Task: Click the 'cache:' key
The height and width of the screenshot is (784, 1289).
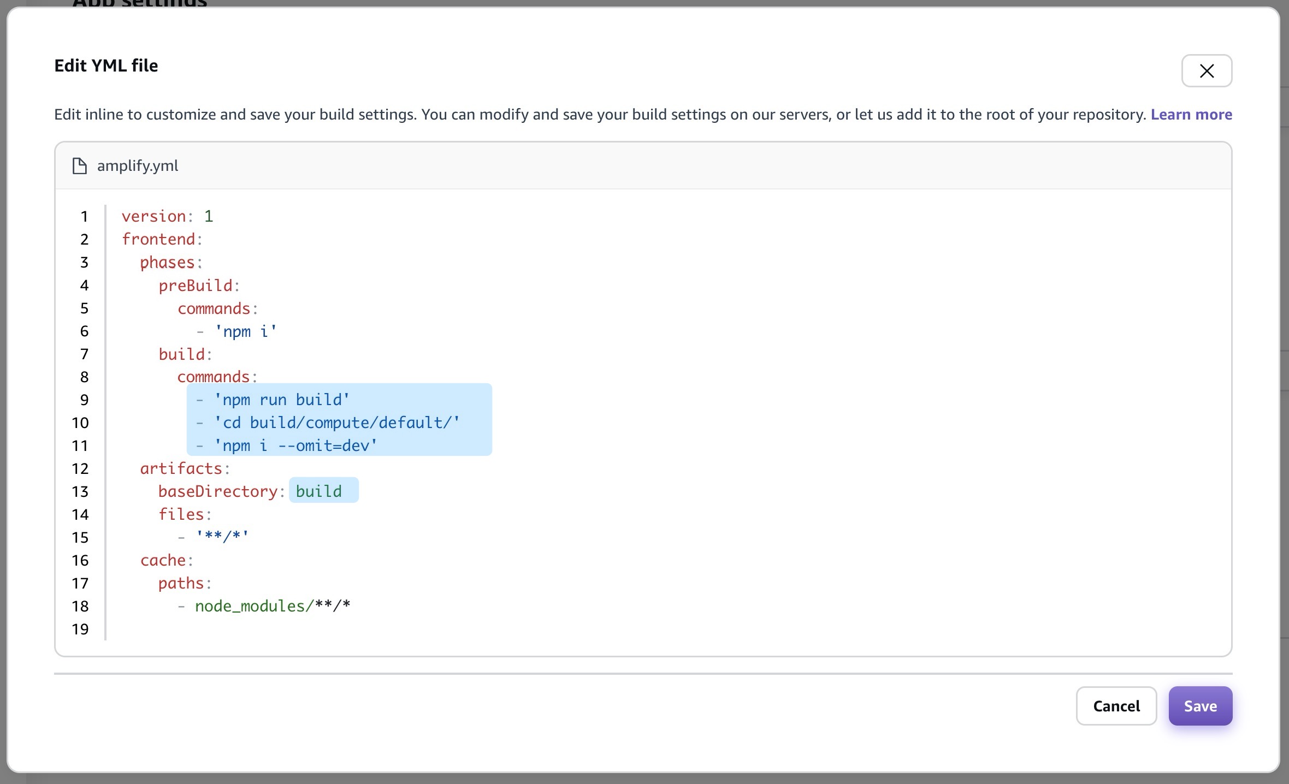Action: pyautogui.click(x=167, y=560)
